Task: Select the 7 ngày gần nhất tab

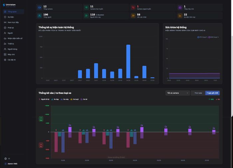Action: (212, 93)
